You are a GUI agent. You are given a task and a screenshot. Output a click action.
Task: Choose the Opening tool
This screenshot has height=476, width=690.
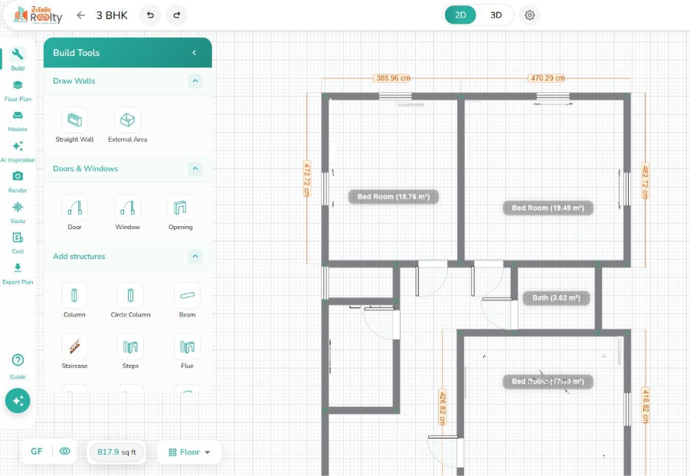tap(181, 212)
